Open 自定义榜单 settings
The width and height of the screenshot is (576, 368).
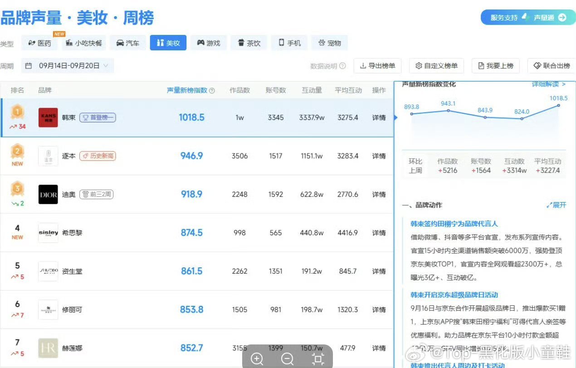pyautogui.click(x=437, y=66)
